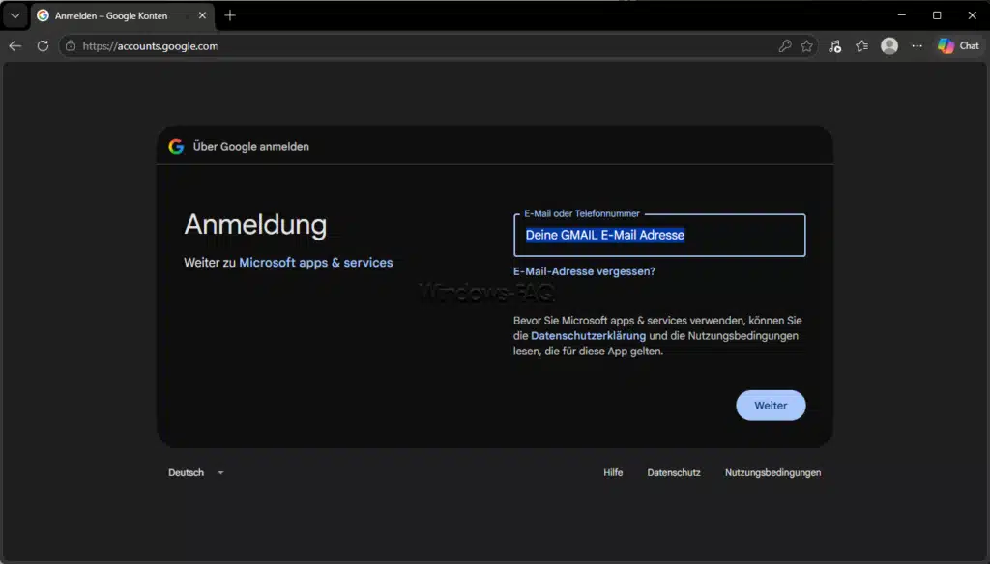
Task: View site information lock icon
Action: [71, 46]
